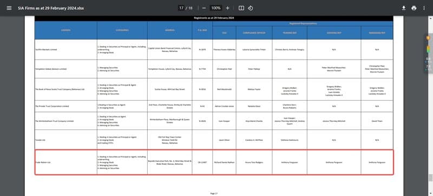Click the Registrants as at 29 February 2024 header
Viewport: 433px width, 196px height.
[x=214, y=18]
